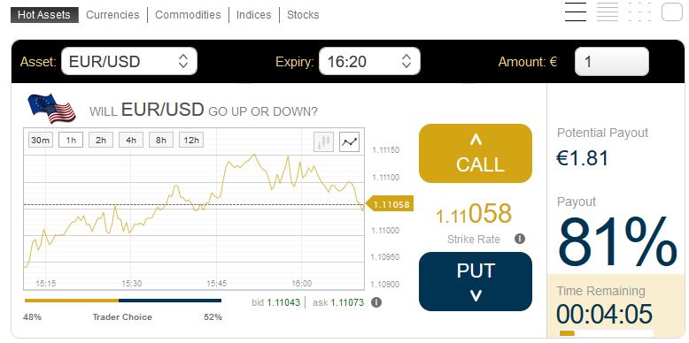Select the 12h timeframe option
The image size is (689, 343).
(x=191, y=141)
